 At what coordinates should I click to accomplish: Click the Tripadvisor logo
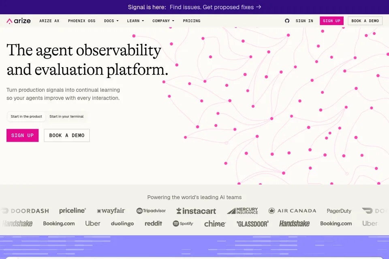[151, 211]
